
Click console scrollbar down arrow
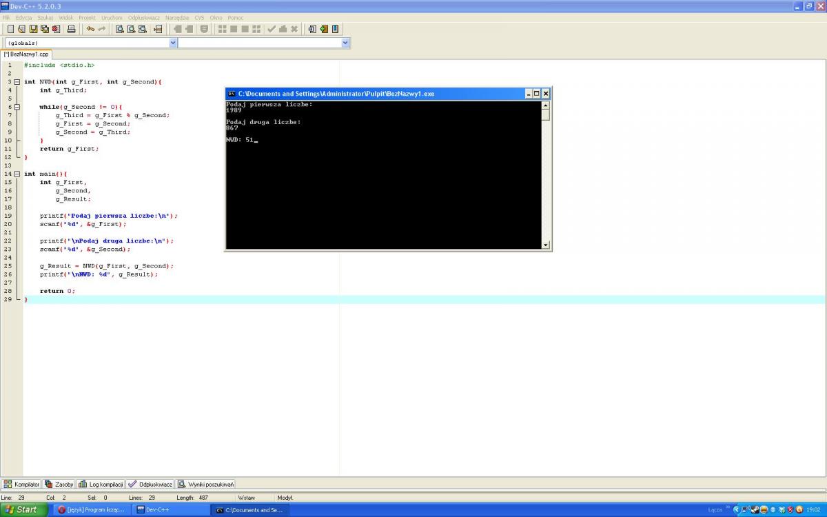click(x=546, y=245)
